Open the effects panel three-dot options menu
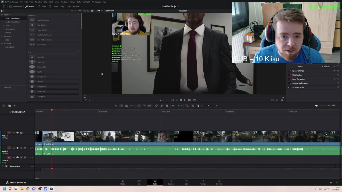Screen dimensions: 342x192 (79, 11)
